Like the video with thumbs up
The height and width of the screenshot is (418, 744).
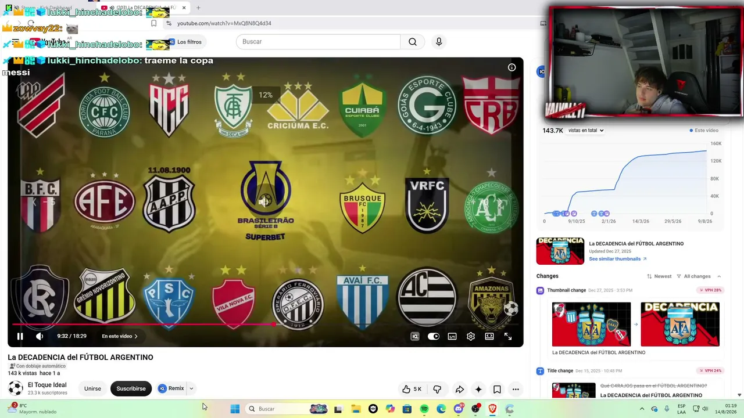(412, 389)
